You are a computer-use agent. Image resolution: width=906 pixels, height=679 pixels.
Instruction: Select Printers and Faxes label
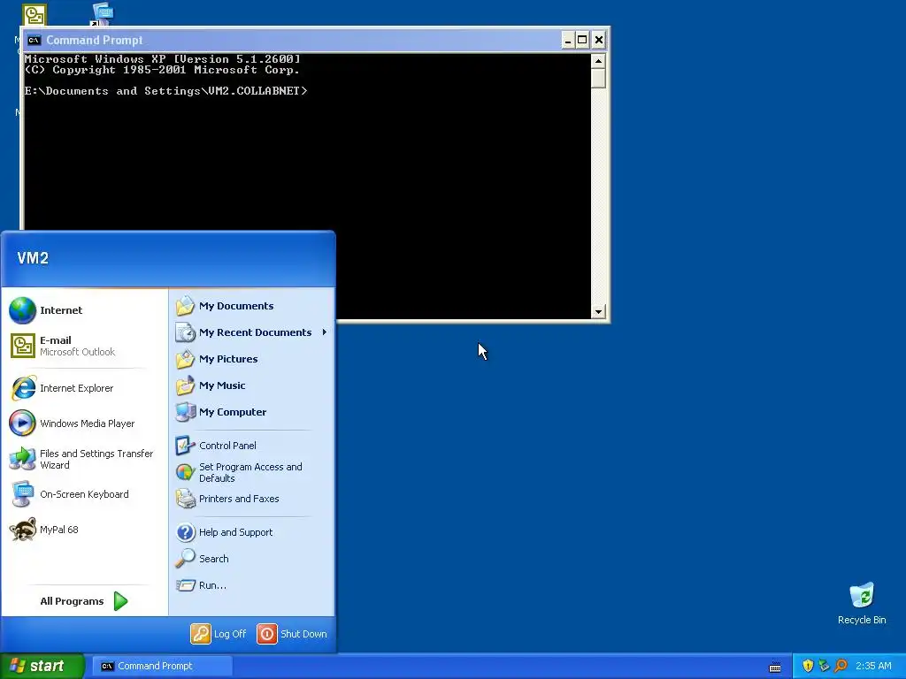coord(239,499)
